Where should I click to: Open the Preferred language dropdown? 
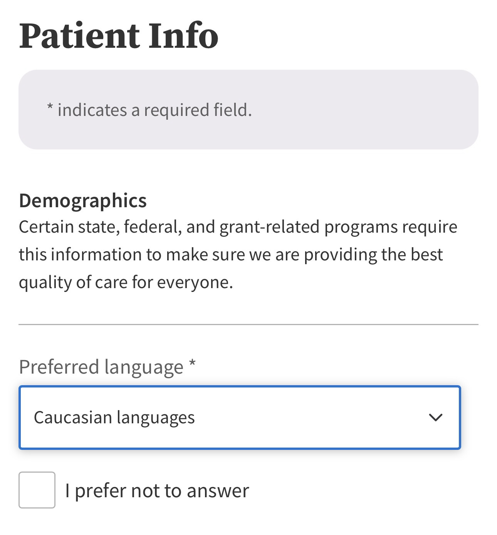(x=239, y=418)
